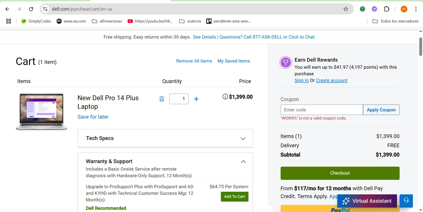Click the Sign In link

[x=301, y=81]
